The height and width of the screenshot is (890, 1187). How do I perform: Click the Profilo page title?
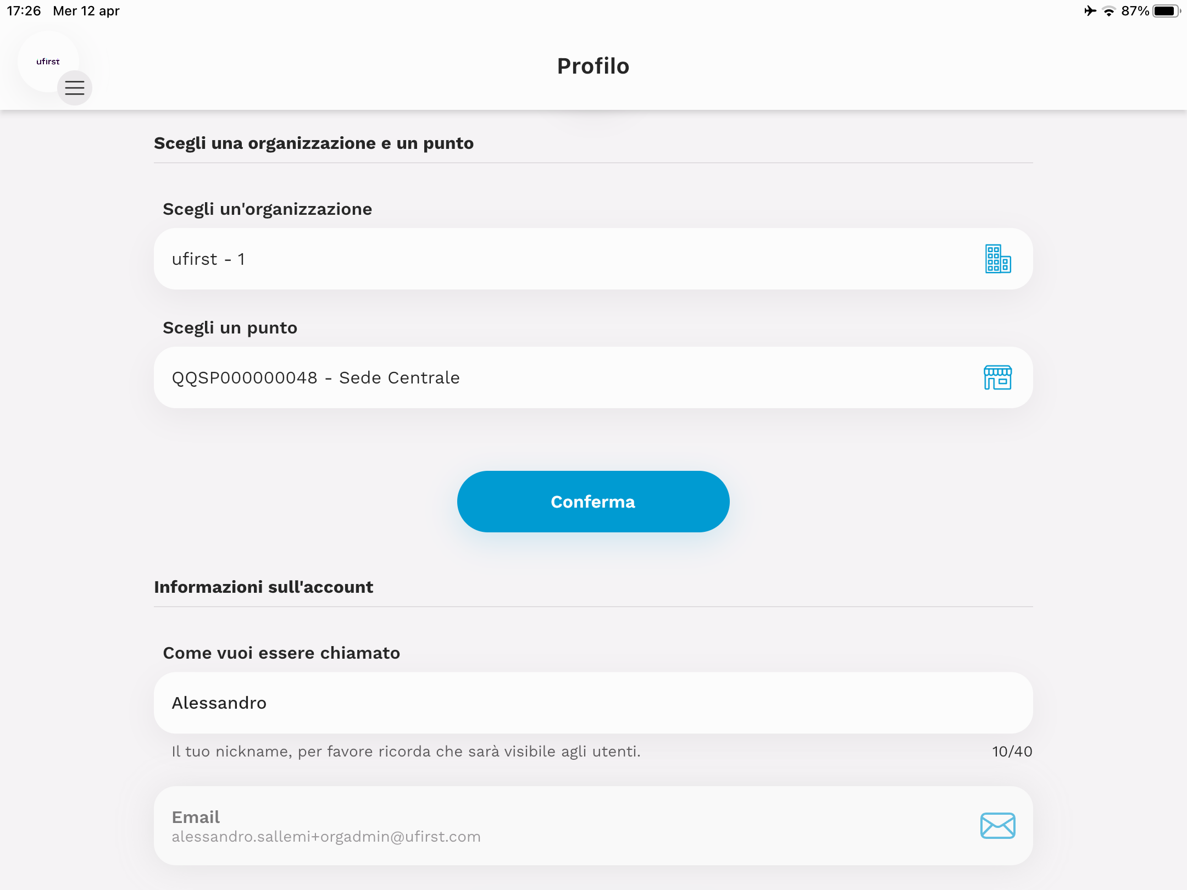pos(593,66)
